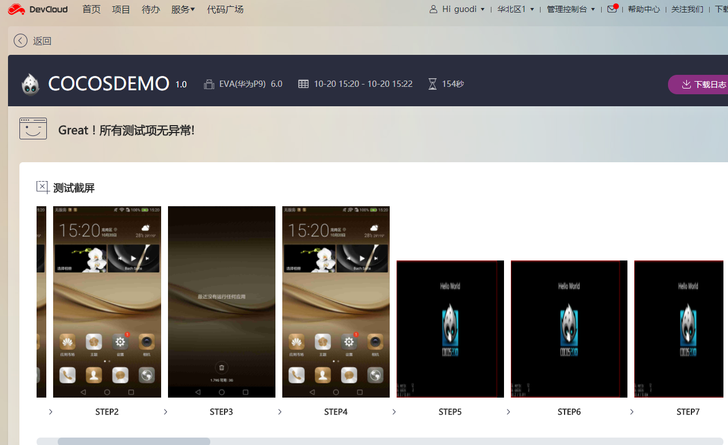Open the STEP5 Hello World screenshot
728x445 pixels.
click(450, 328)
